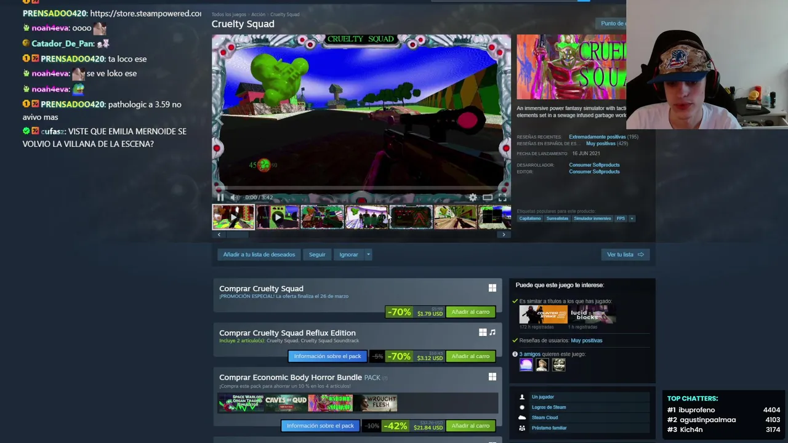This screenshot has width=788, height=443.
Task: Click the 'Préstamo familiar' feature link
Action: pos(549,428)
